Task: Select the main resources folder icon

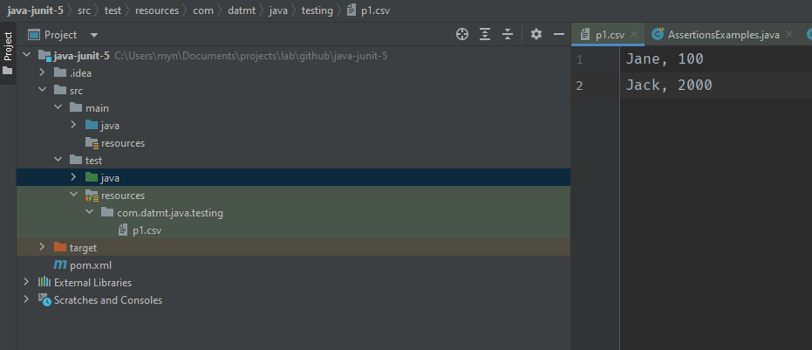Action: pos(92,143)
